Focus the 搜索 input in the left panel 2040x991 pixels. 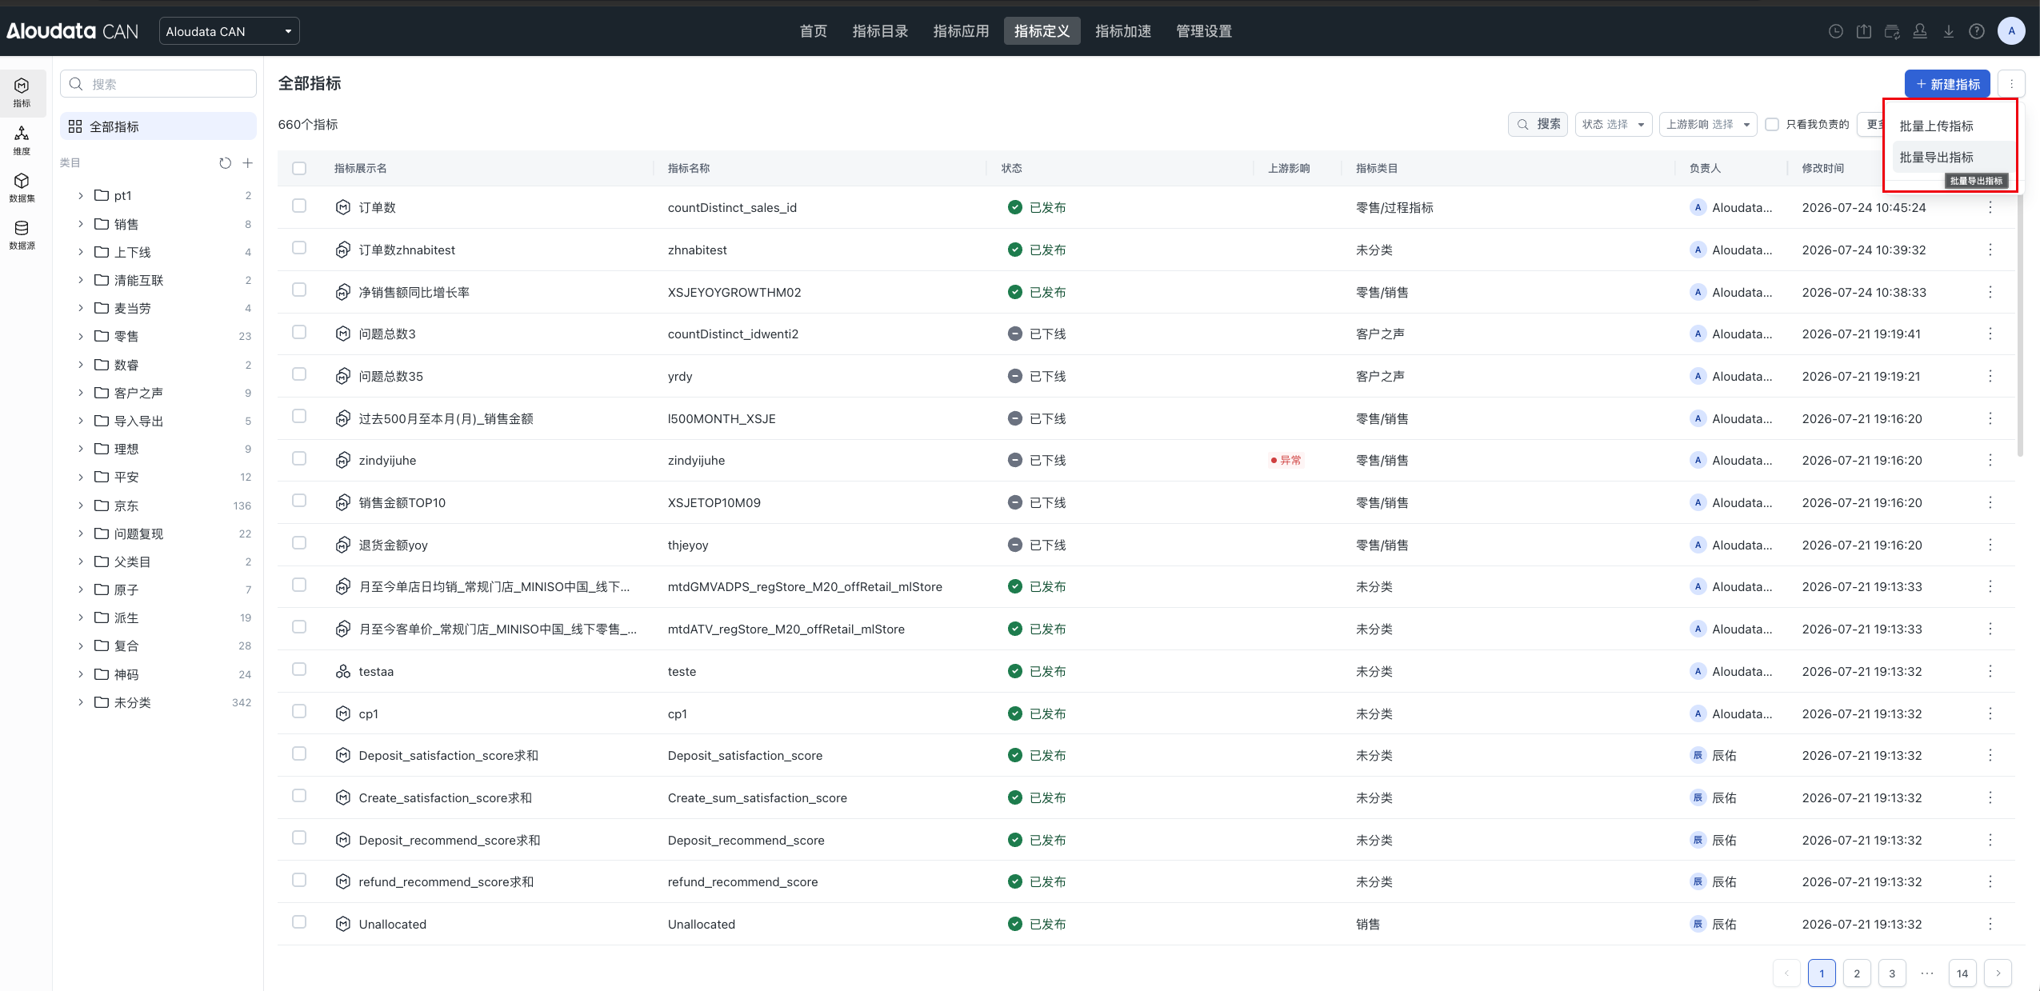(x=158, y=84)
